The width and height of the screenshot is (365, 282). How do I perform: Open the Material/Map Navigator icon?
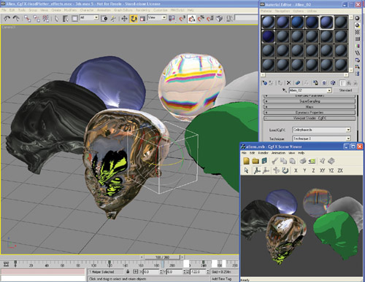[357, 74]
